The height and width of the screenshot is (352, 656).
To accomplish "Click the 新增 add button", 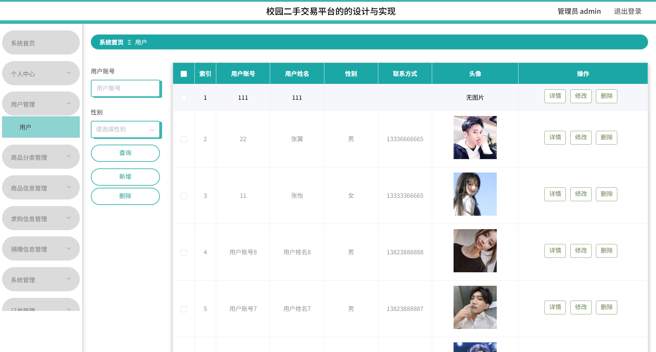I will click(125, 177).
